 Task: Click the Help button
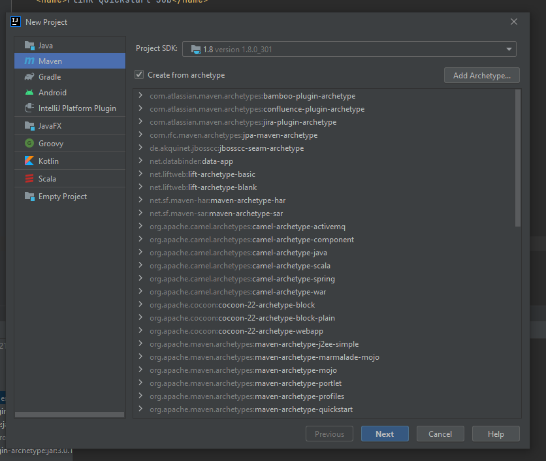496,434
